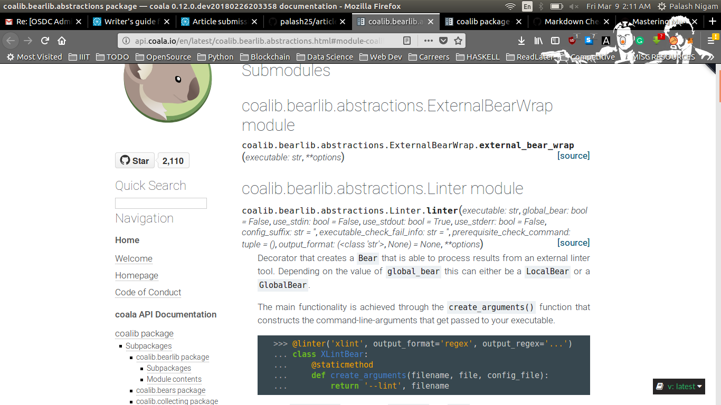Open the uBlock Origin extension icon
The width and height of the screenshot is (721, 405).
573,41
